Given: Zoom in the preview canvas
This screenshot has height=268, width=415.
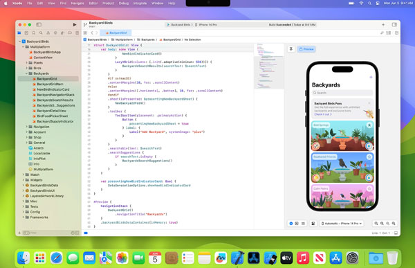Looking at the screenshot, I should (x=394, y=224).
